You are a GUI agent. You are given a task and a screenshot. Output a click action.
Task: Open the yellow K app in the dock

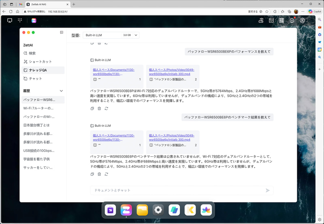(190, 210)
